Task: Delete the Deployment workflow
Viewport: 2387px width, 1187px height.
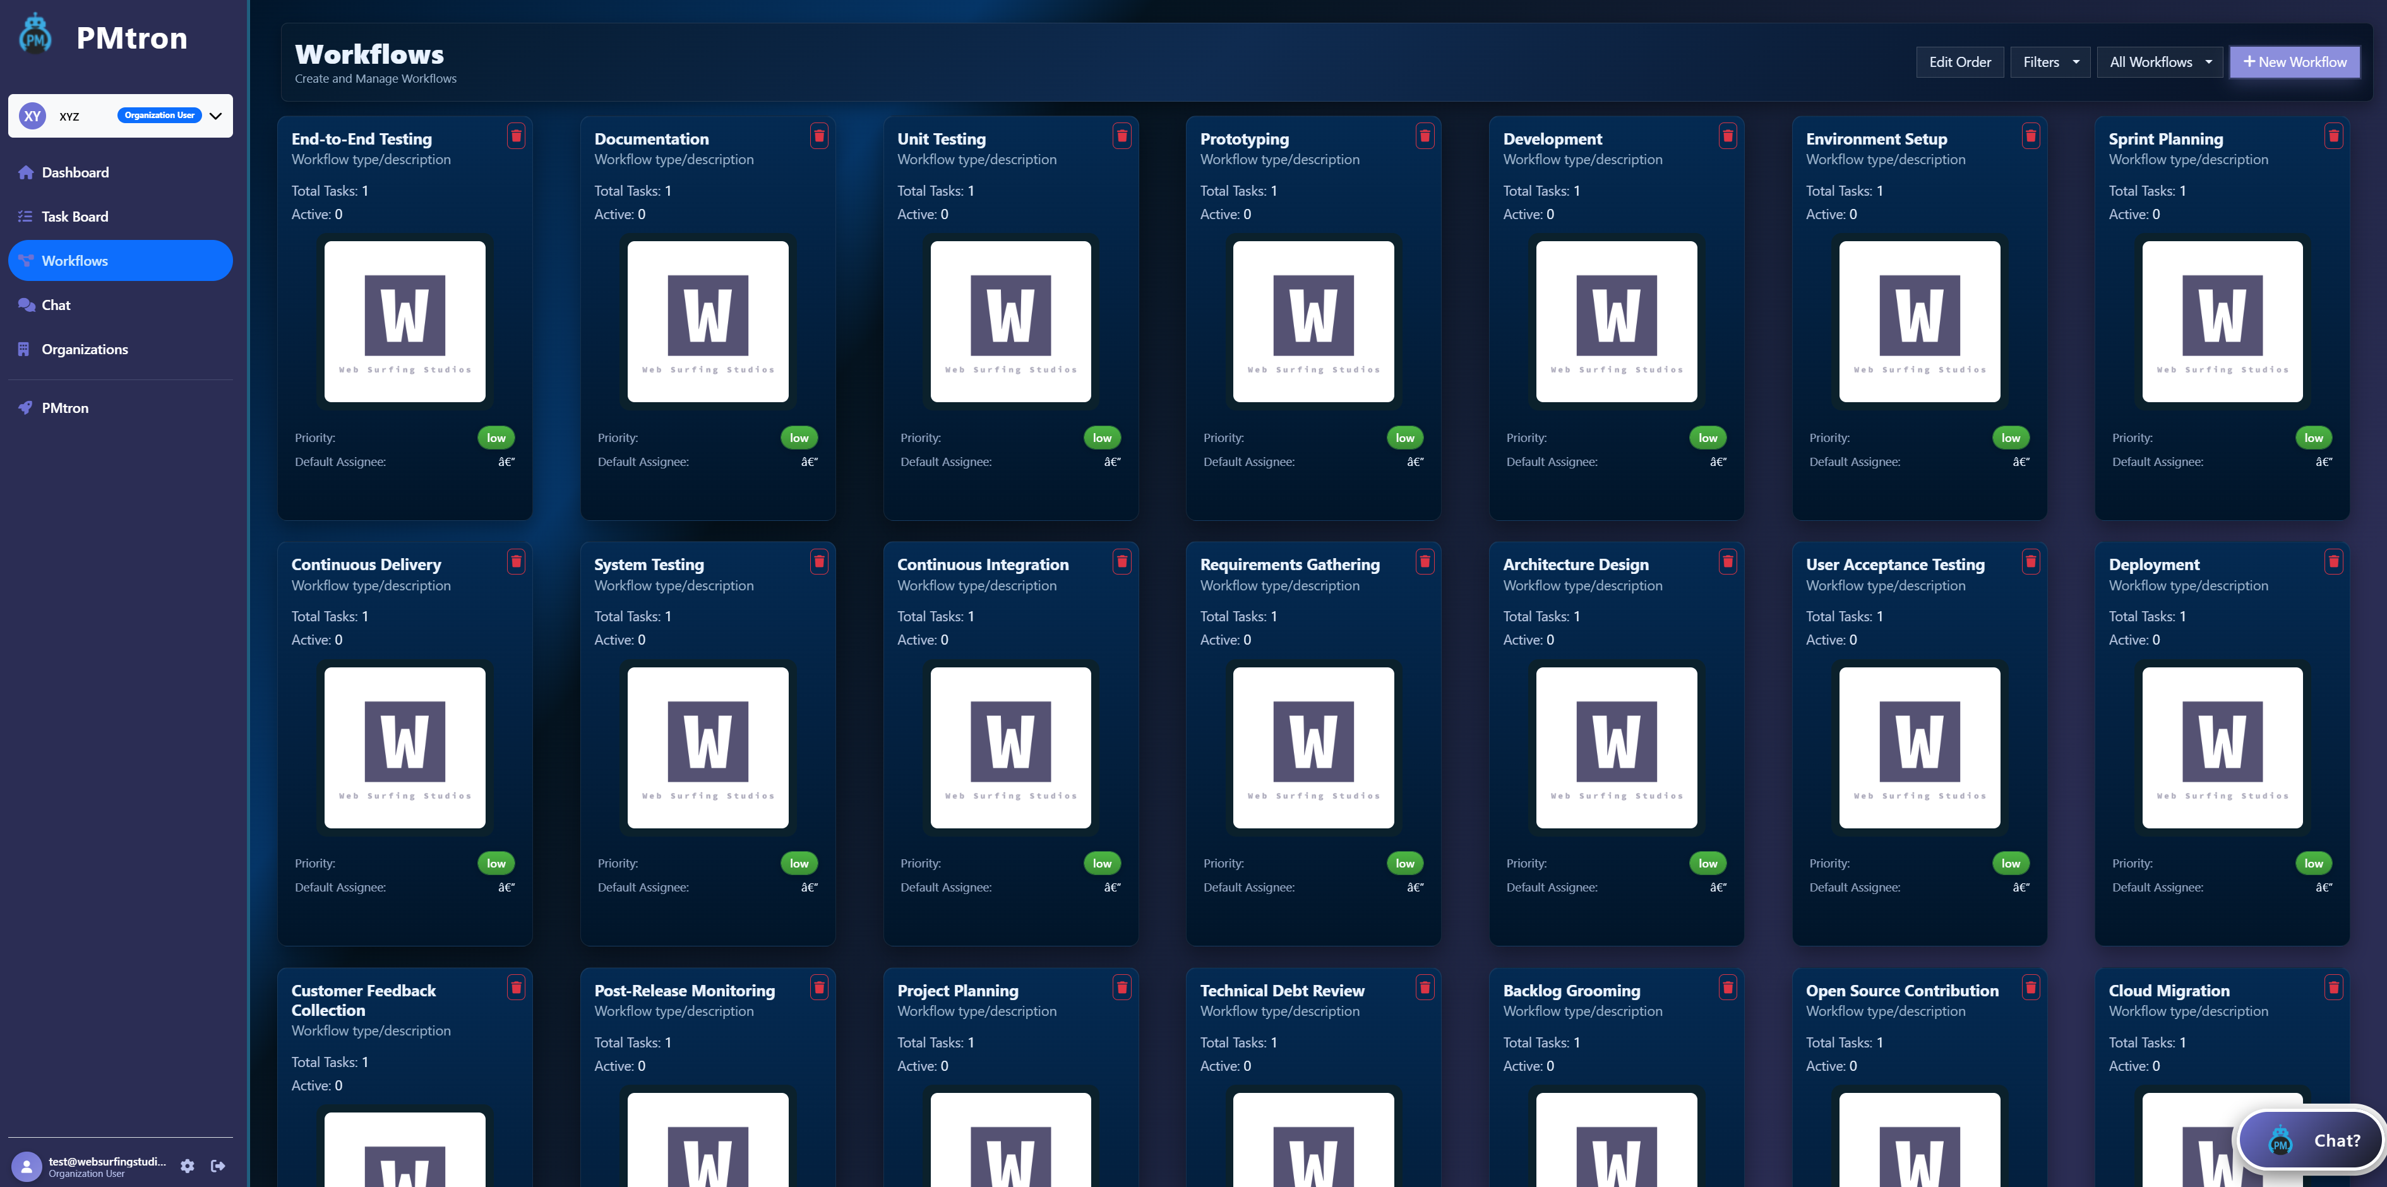Action: coord(2333,561)
